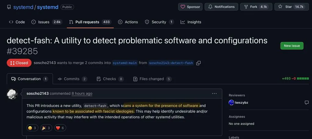Copy the head branch name icon
Screen dimensions: 312x139
(x=198, y=63)
